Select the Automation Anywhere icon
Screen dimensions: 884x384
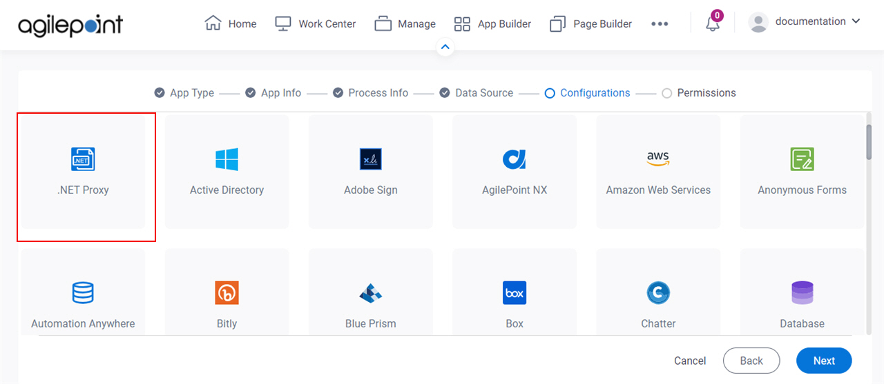tap(83, 293)
